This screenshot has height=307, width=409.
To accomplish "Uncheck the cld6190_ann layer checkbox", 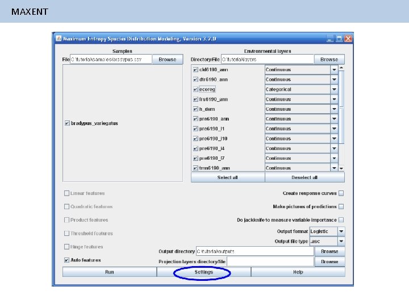I will 195,70.
